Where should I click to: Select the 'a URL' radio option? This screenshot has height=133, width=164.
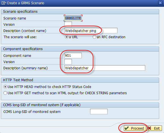coord(67,37)
